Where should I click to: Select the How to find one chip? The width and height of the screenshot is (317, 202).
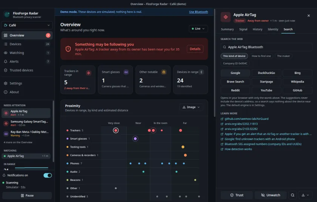261,56
